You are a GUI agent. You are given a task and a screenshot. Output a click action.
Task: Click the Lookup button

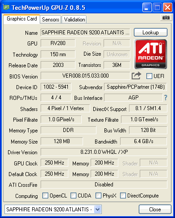pos(150,33)
